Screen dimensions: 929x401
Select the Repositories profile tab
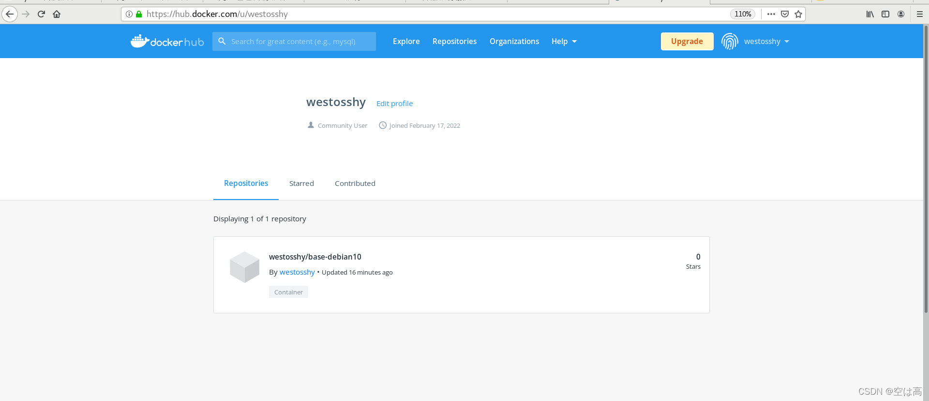(246, 184)
